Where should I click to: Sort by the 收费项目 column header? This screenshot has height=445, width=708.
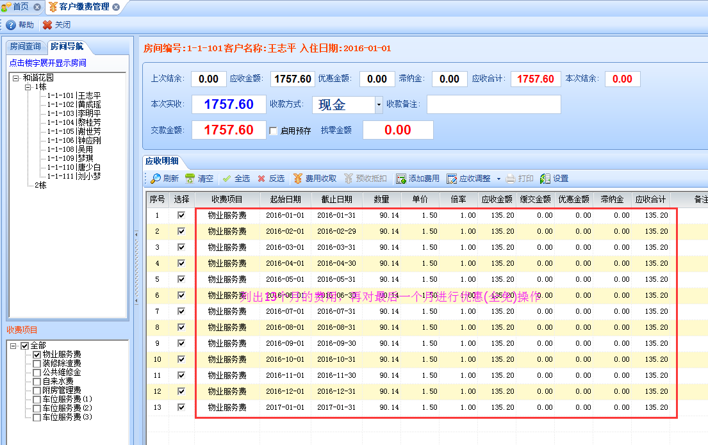(227, 200)
